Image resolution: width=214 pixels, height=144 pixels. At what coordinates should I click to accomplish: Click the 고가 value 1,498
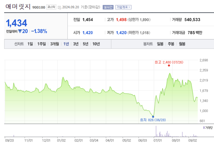tap(121, 20)
